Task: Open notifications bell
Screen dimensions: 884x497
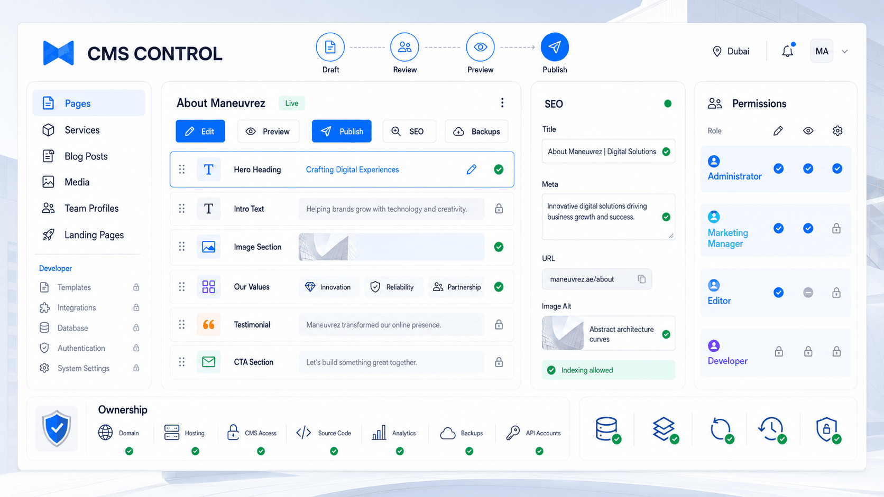Action: pyautogui.click(x=788, y=51)
